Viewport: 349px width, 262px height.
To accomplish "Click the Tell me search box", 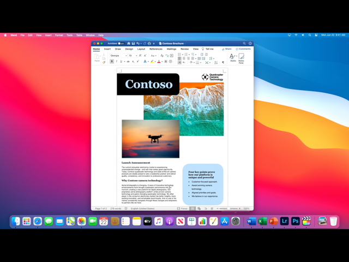I will tap(208, 49).
